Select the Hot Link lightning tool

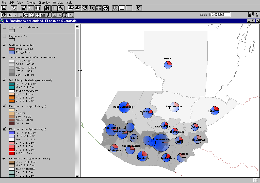tap(48, 15)
